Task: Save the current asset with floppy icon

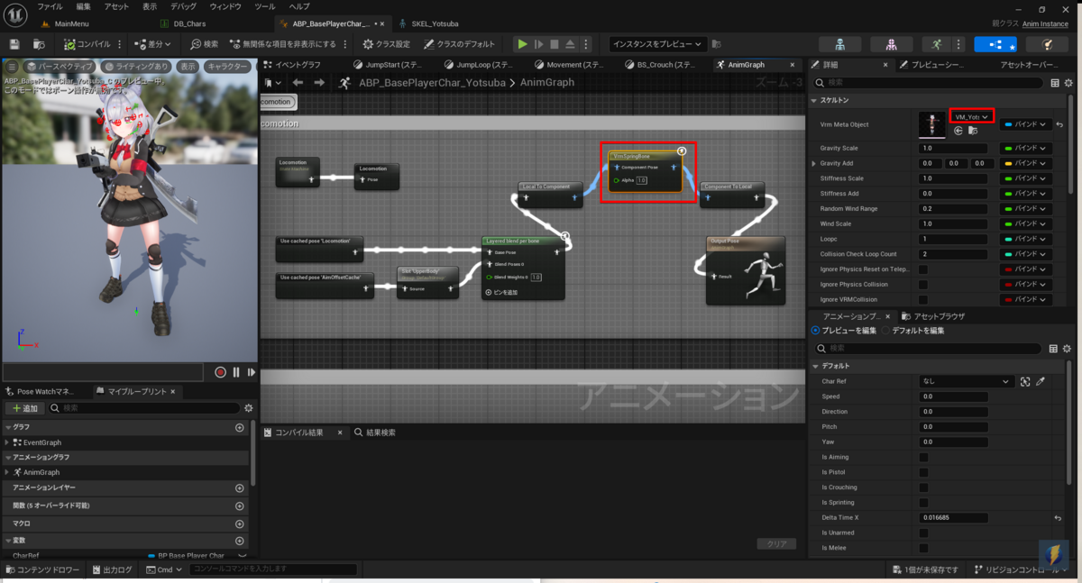Action: (14, 44)
